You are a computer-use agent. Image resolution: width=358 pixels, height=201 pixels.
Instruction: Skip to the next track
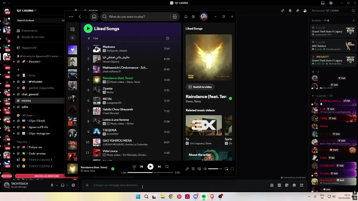[x=159, y=167]
